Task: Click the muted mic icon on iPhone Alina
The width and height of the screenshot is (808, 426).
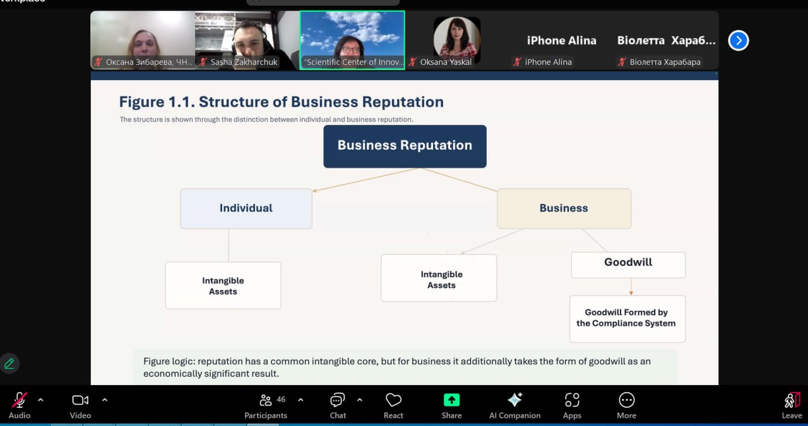Action: click(x=518, y=62)
